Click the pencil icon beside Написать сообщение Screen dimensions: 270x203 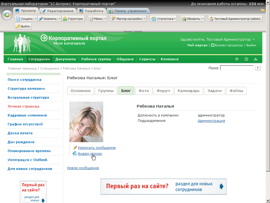(x=75, y=148)
